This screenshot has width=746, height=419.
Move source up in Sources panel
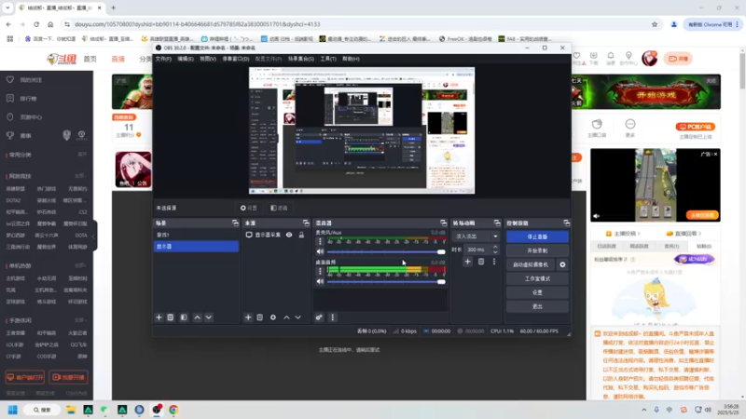tap(286, 318)
